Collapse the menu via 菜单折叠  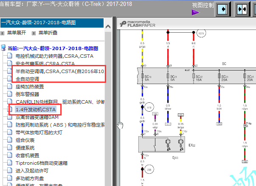pyautogui.click(x=48, y=33)
